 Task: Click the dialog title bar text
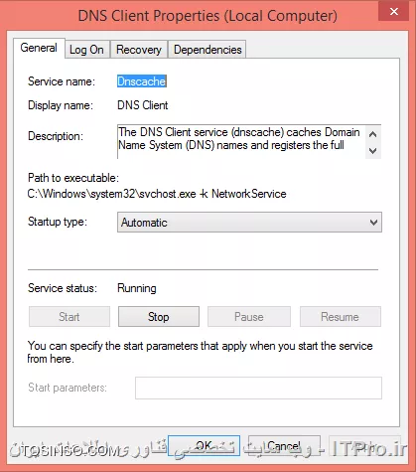[x=208, y=16]
